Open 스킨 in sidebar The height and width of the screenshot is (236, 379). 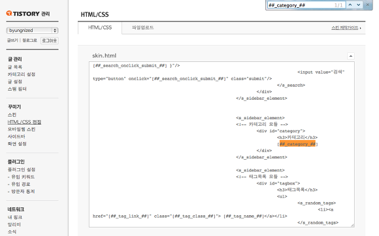point(12,115)
